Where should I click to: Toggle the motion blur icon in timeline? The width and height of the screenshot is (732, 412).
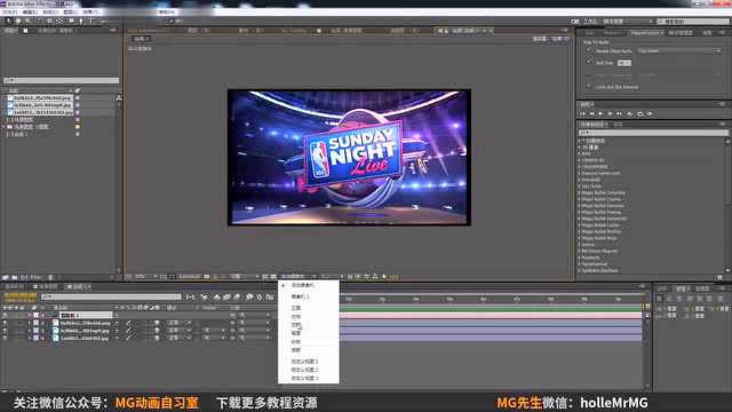coord(236,297)
